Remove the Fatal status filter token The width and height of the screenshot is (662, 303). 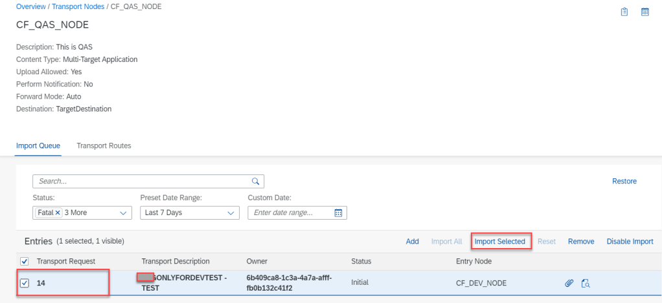tap(58, 213)
